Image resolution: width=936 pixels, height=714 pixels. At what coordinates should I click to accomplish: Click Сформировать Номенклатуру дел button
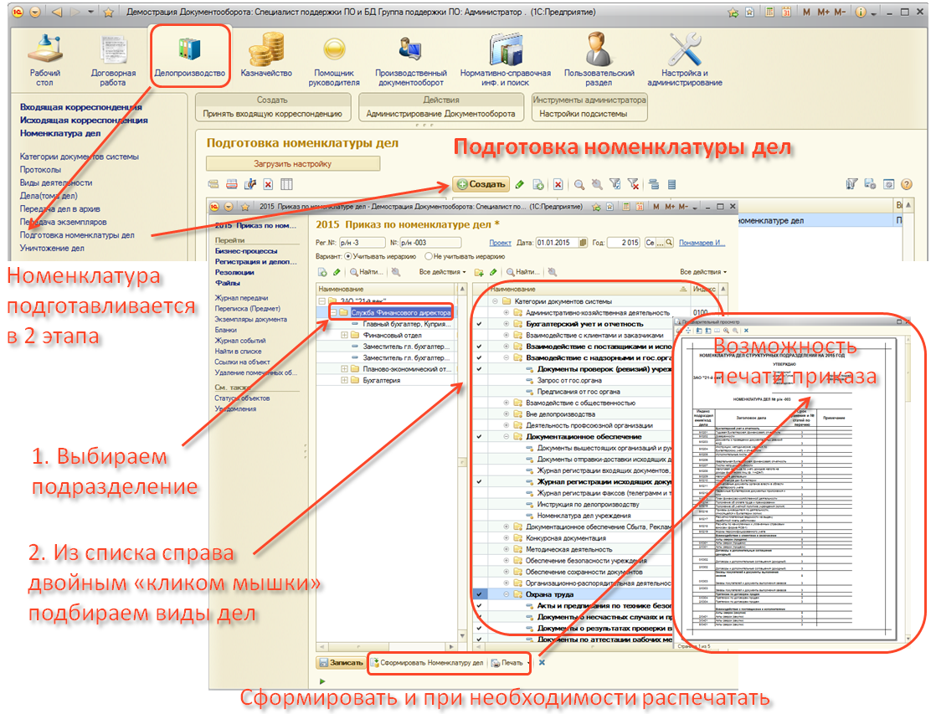(x=427, y=663)
